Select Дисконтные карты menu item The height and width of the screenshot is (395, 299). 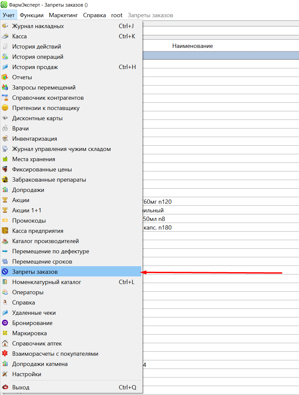[37, 118]
